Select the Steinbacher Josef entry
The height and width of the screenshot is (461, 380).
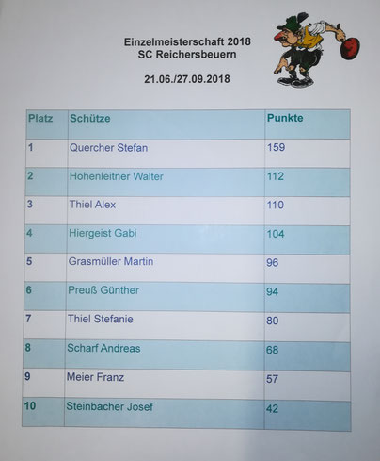pos(110,406)
